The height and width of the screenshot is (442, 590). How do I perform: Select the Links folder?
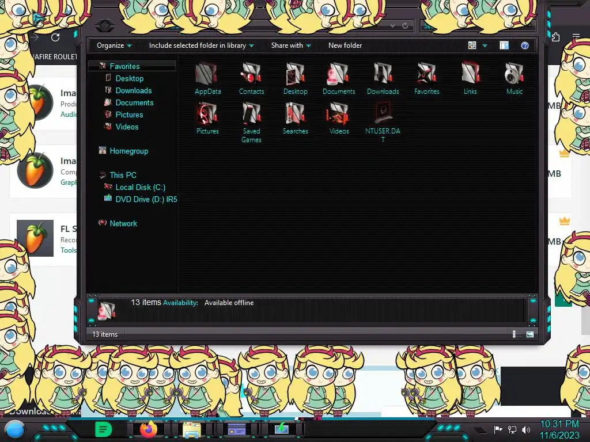coord(470,78)
